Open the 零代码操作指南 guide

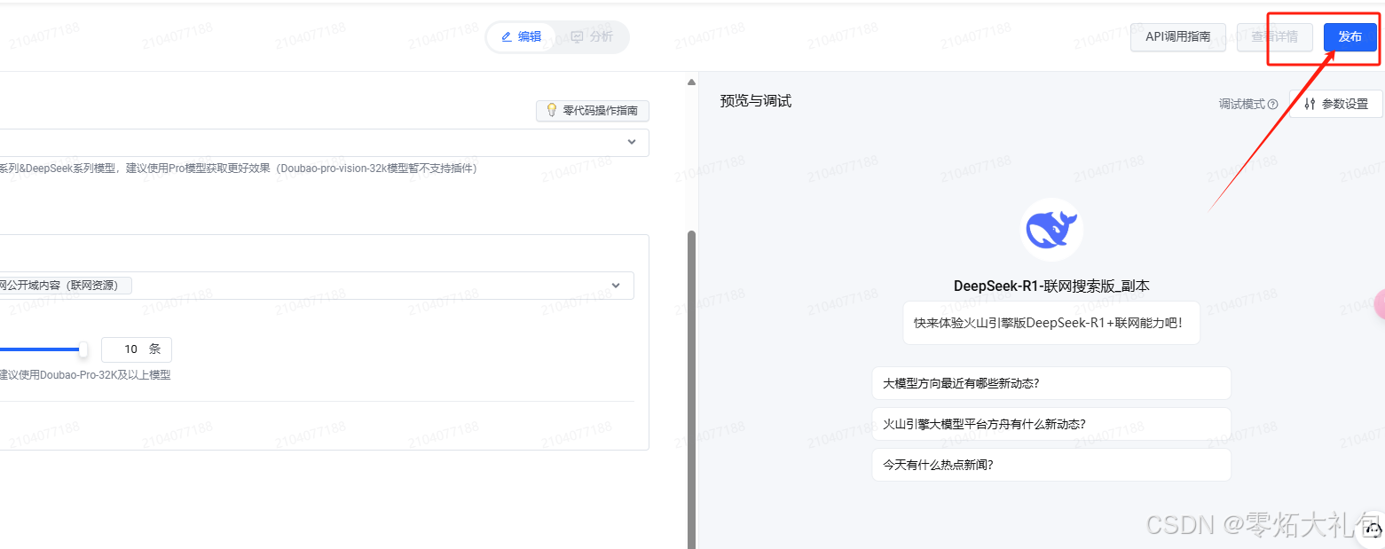pyautogui.click(x=592, y=111)
